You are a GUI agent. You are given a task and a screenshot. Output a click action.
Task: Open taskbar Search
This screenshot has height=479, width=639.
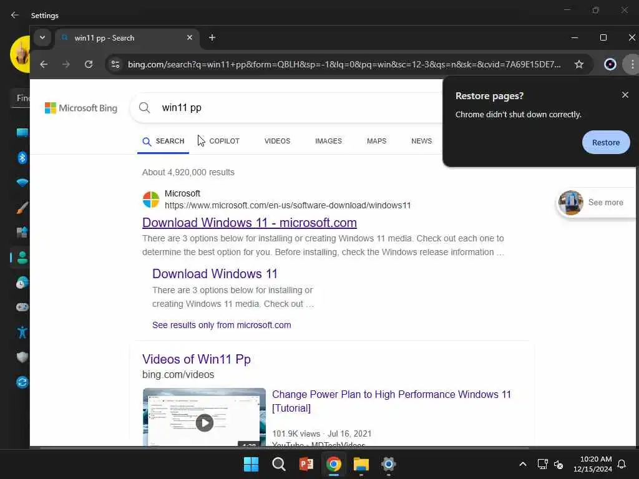pyautogui.click(x=279, y=464)
